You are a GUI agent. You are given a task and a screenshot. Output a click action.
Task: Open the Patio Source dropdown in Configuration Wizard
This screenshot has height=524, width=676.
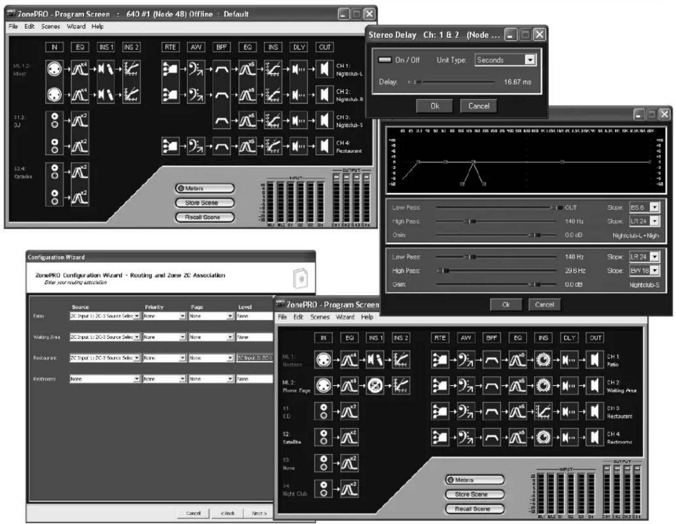click(x=105, y=316)
